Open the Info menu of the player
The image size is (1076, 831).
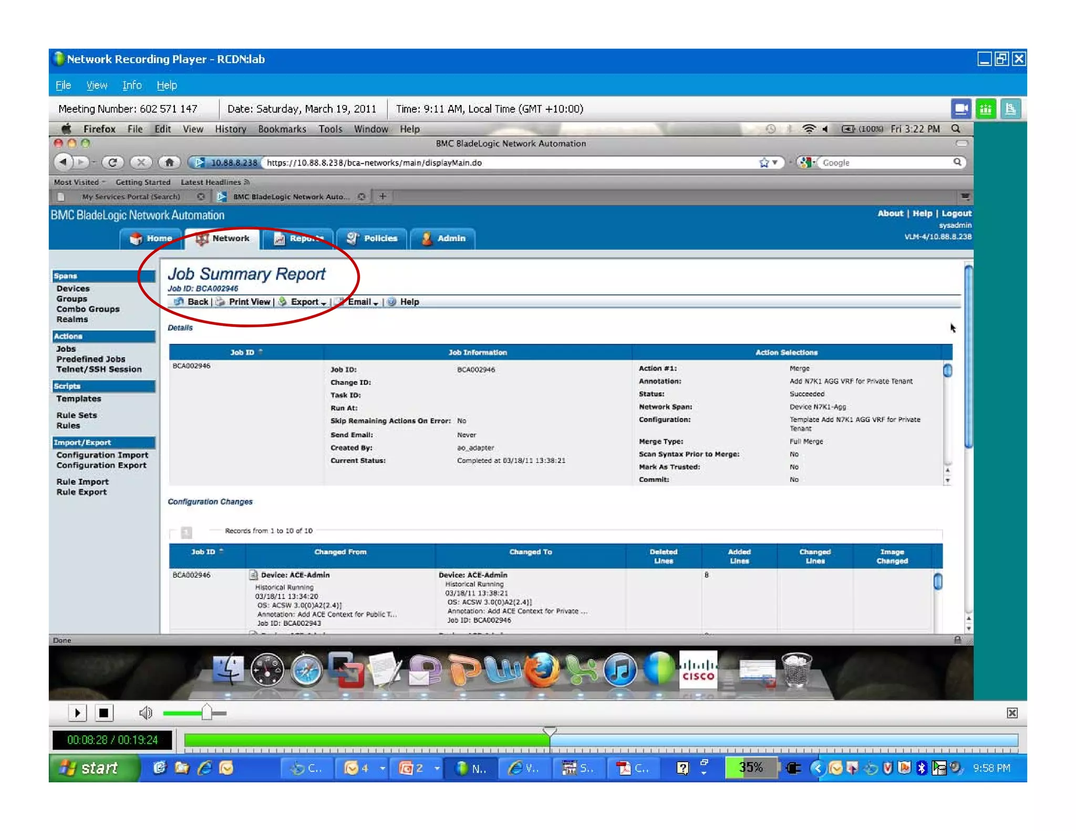pos(132,85)
